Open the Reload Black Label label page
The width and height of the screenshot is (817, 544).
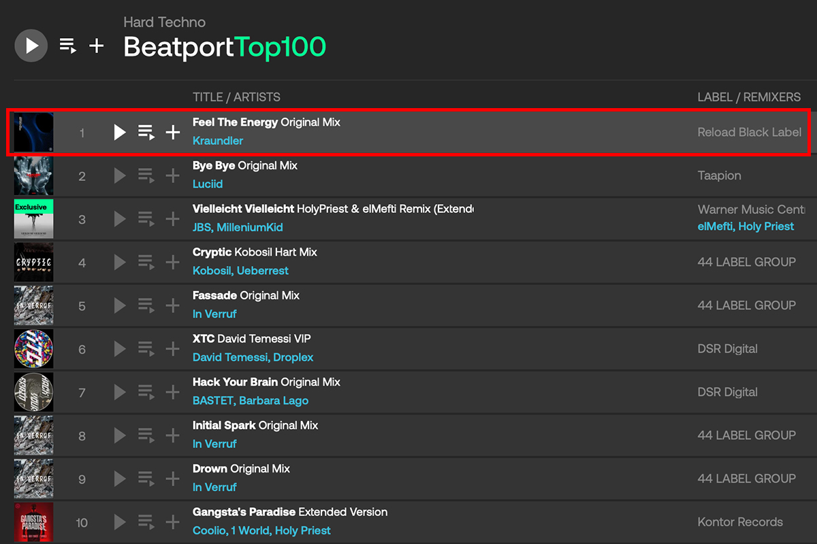pyautogui.click(x=749, y=132)
